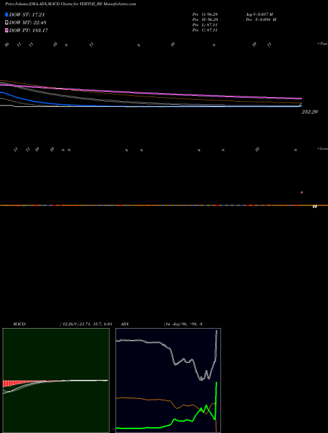328x433 pixels.
Task: Click the 'Avg V: 0.057 M' volume text
Action: pos(259,14)
